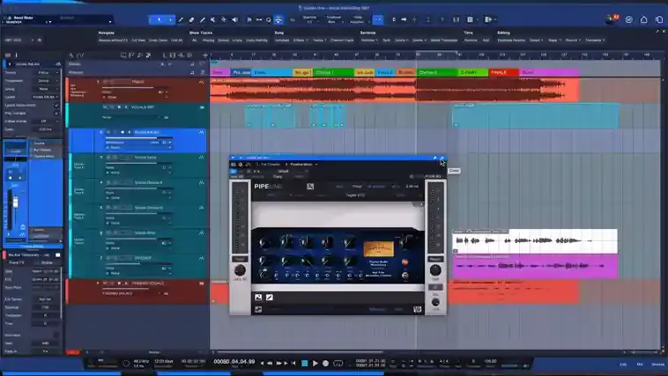Click the Split button under Sections
Viewport: 668px width, 376px height.
(386, 40)
